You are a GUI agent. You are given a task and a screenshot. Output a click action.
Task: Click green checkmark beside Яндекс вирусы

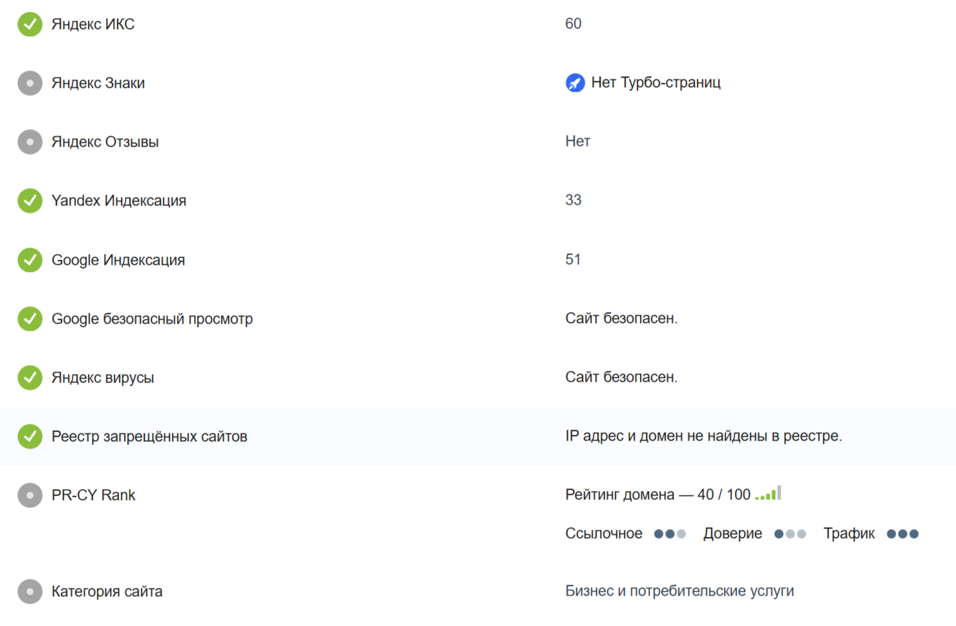(x=30, y=377)
